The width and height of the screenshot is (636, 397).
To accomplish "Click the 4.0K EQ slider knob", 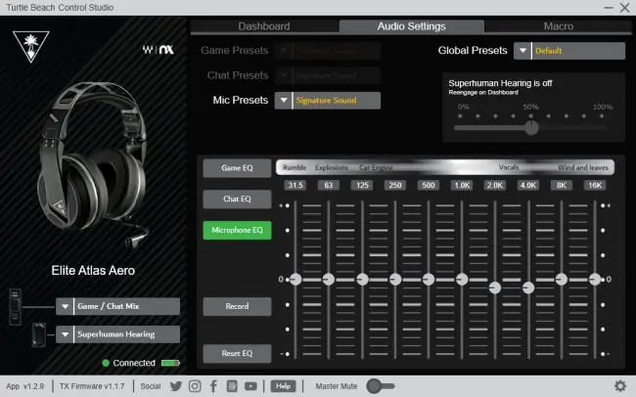I will [528, 287].
